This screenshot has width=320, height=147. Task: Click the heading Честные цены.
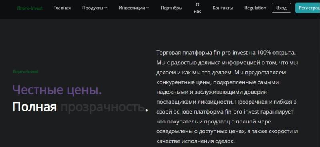(57, 90)
